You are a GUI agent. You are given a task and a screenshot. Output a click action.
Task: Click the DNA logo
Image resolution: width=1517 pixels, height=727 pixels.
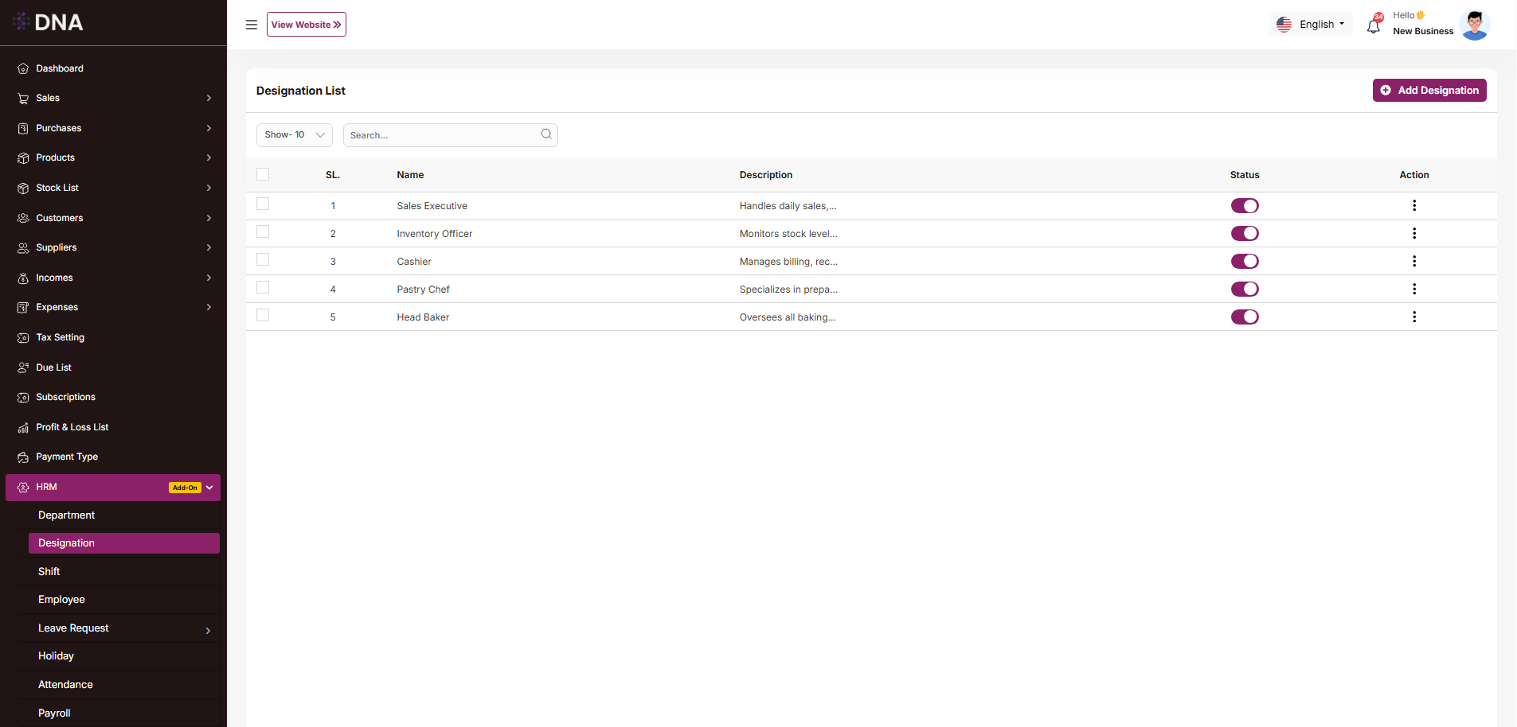point(49,22)
